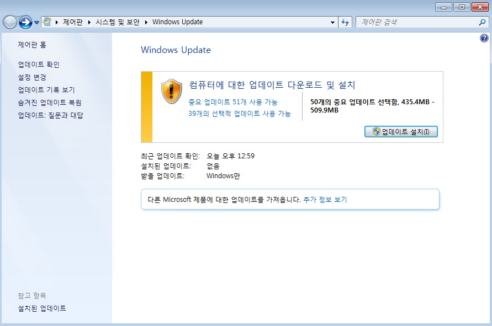The width and height of the screenshot is (492, 326).
Task: Select 업데이트 확인 in the sidebar
Action: point(39,65)
